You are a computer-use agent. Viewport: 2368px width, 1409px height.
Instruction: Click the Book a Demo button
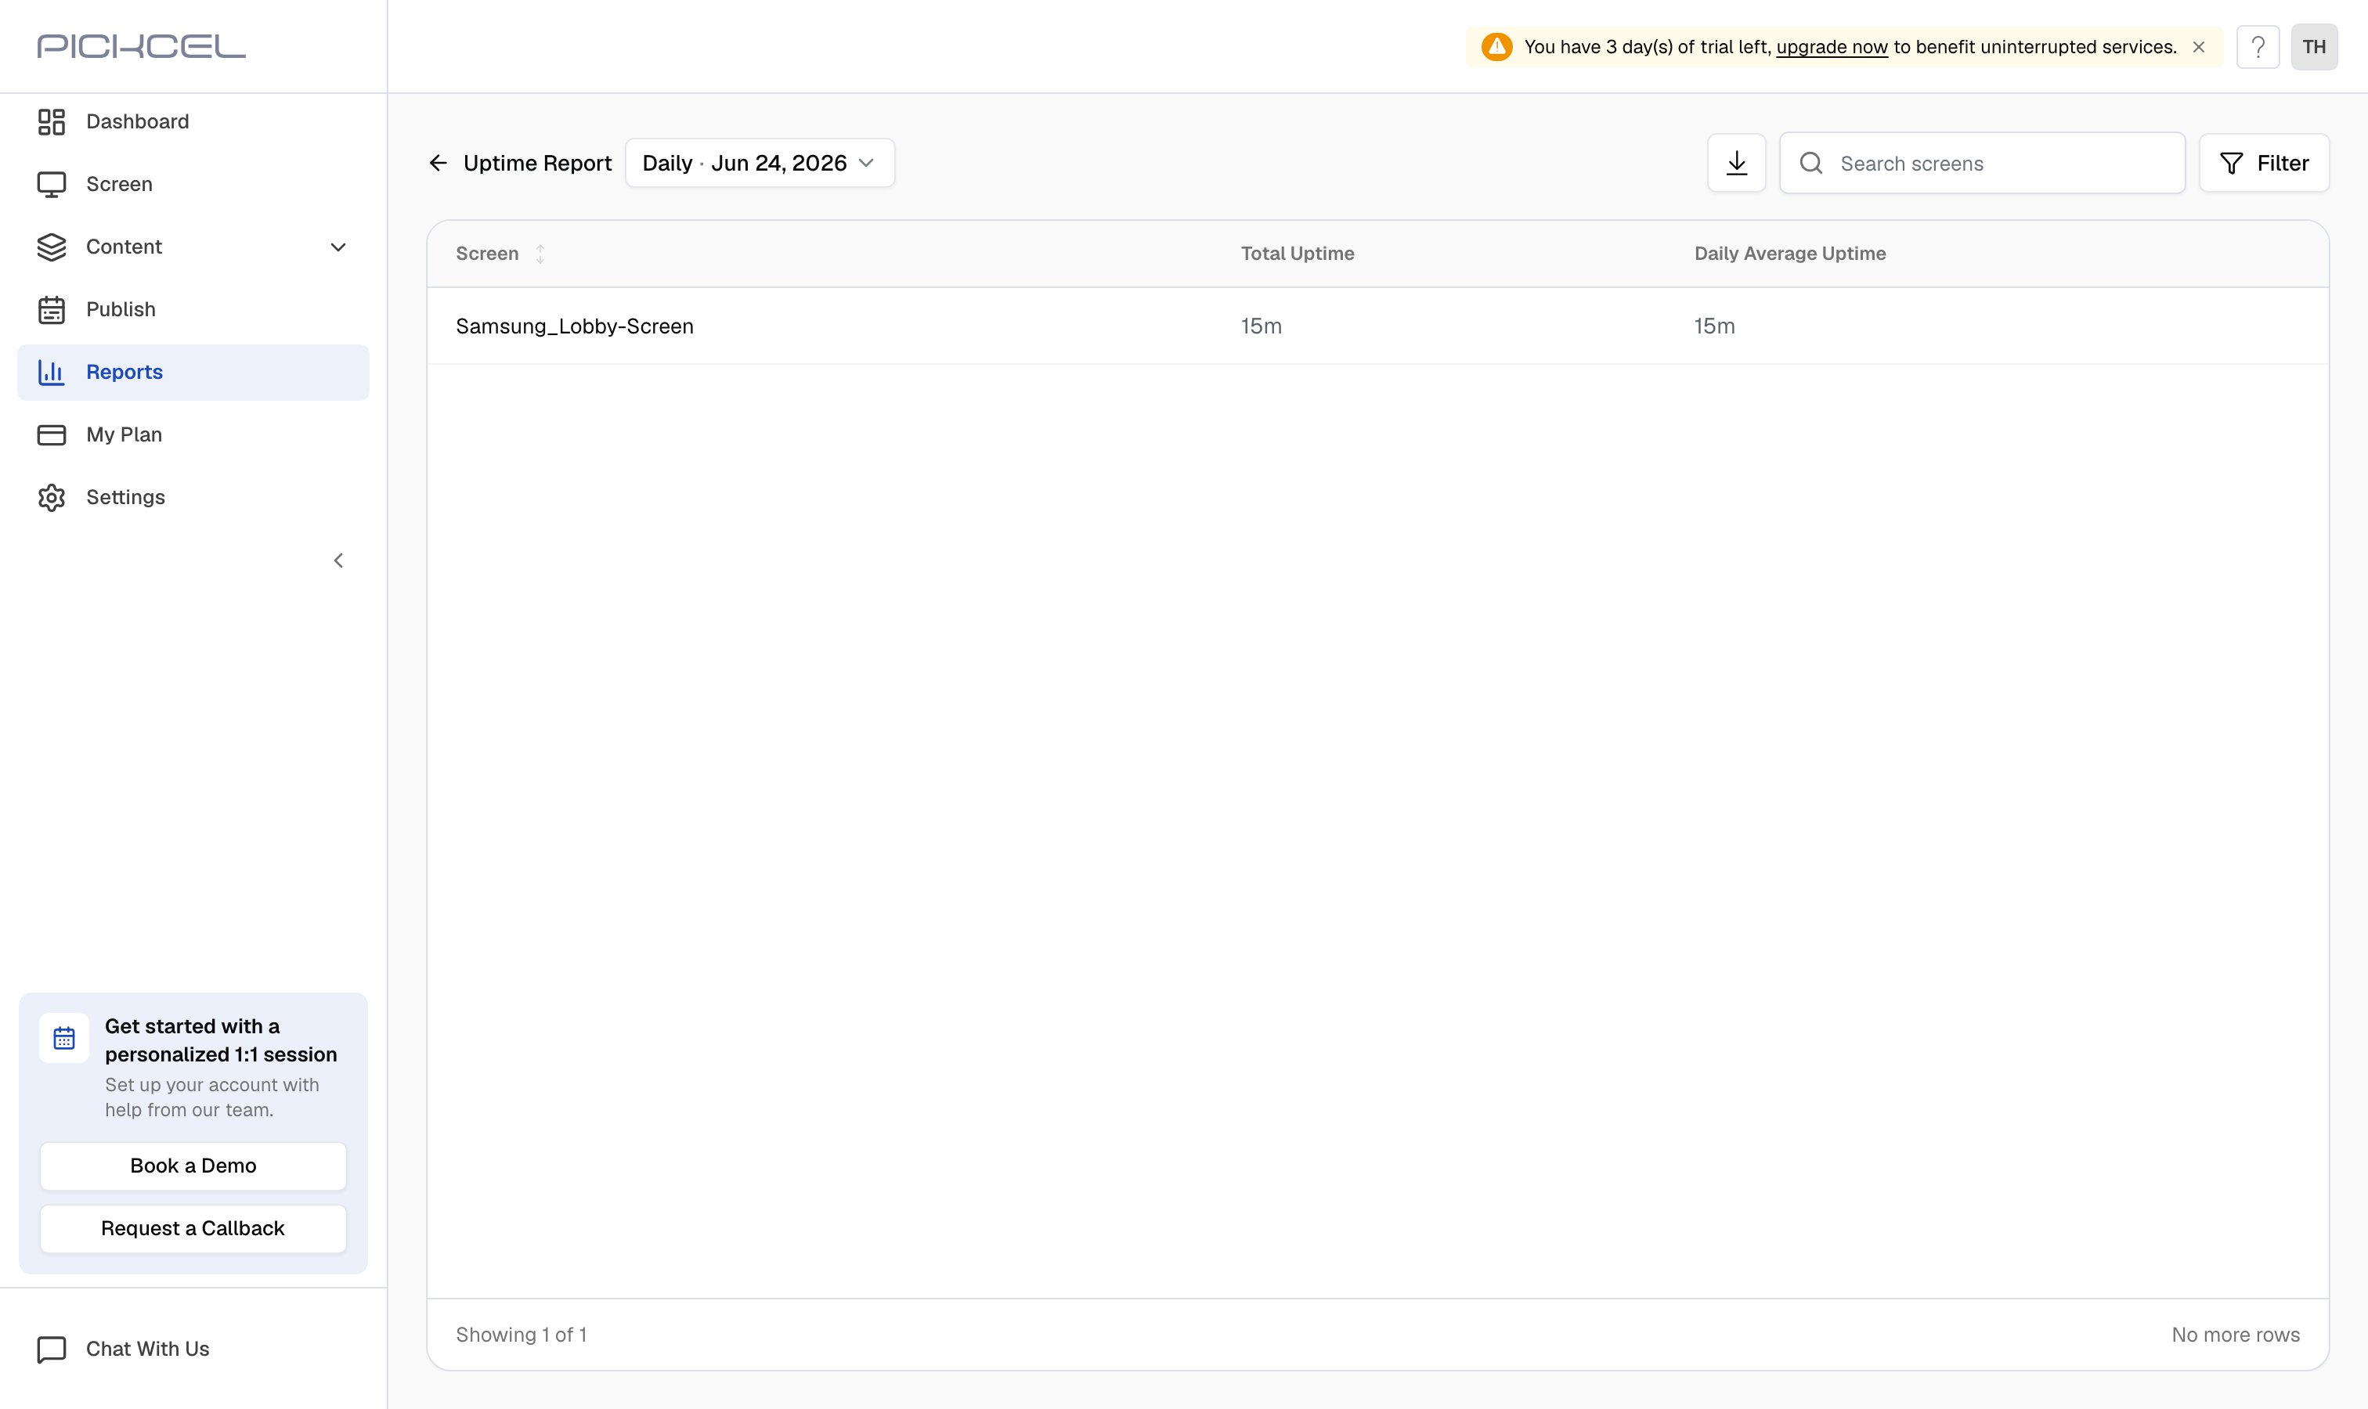[x=193, y=1166]
